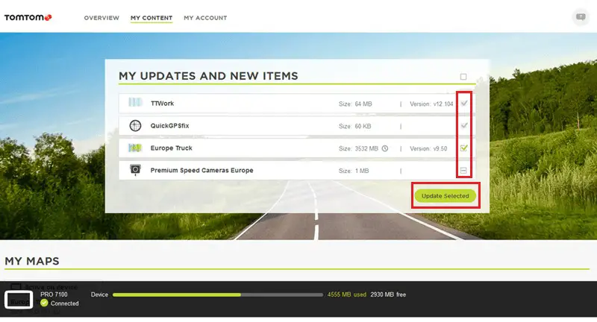Click the 'Version: v12.104' text
The height and width of the screenshot is (322, 597).
(x=431, y=104)
